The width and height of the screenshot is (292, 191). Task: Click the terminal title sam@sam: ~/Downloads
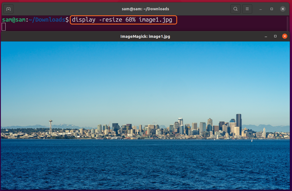pos(145,9)
